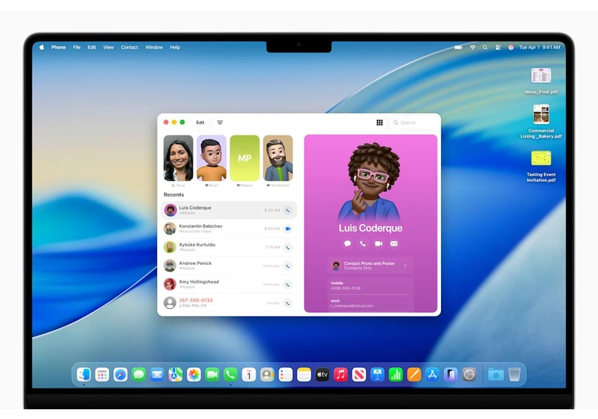Call Andrew Penick using row phone icon

(x=288, y=266)
